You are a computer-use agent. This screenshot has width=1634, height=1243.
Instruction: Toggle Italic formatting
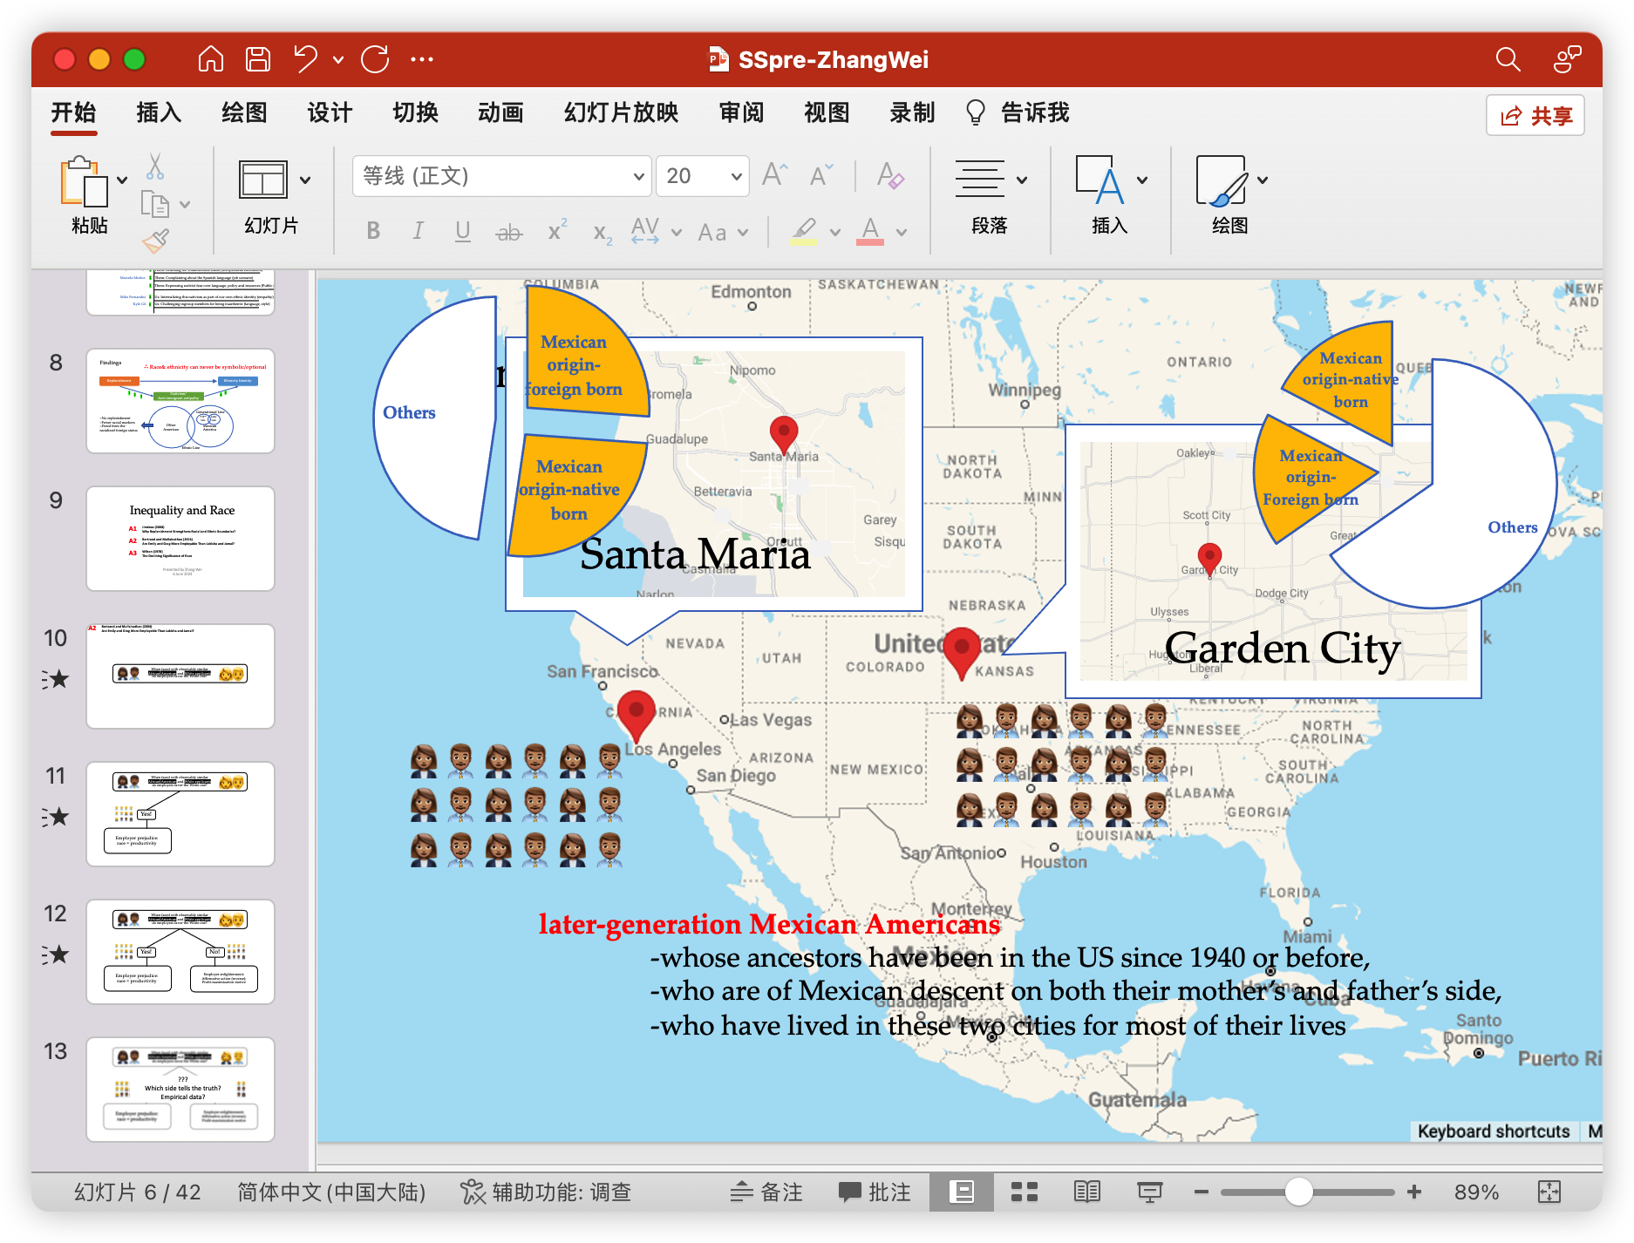click(x=418, y=231)
